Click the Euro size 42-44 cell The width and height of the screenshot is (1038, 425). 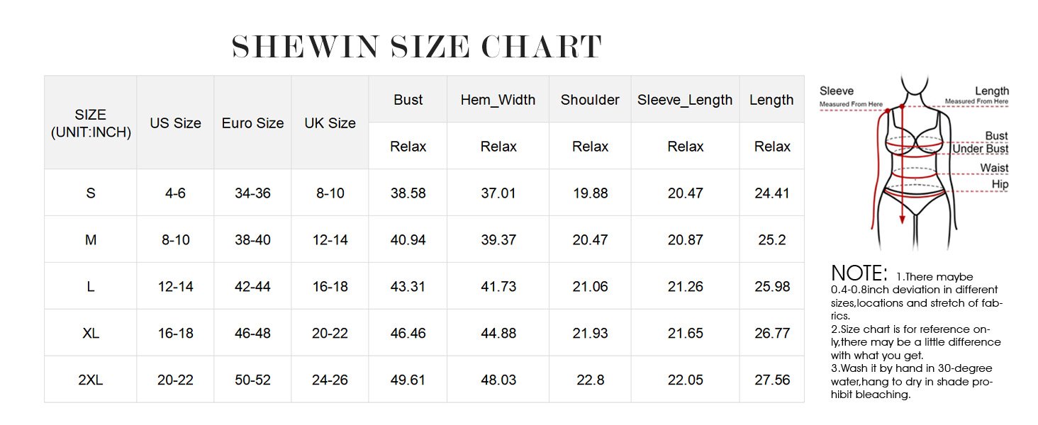[252, 287]
